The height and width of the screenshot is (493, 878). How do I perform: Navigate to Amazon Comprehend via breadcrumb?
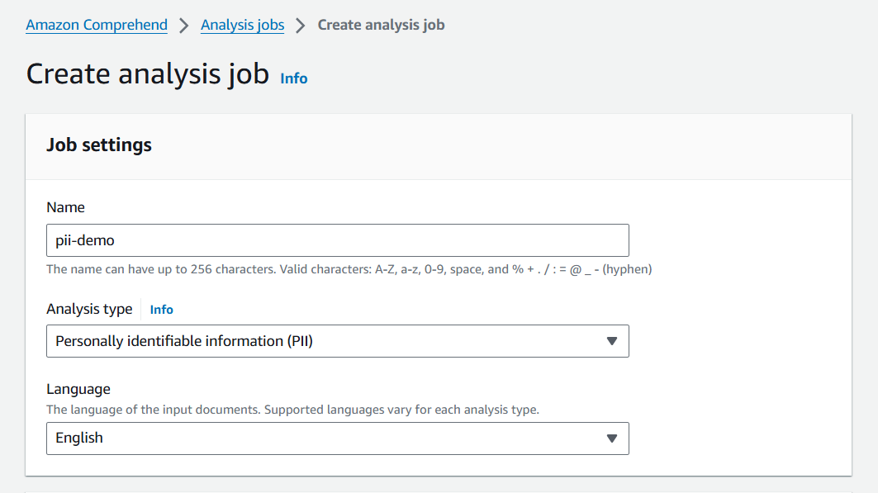pyautogui.click(x=96, y=25)
